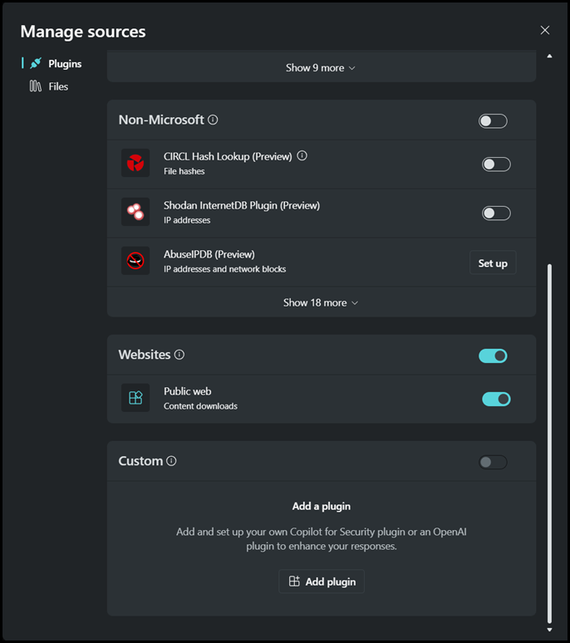
Task: Switch to the Files tab
Action: [57, 86]
